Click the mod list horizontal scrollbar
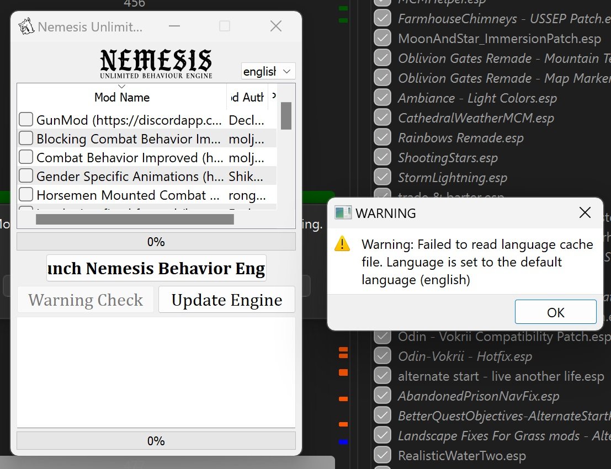Image resolution: width=611 pixels, height=469 pixels. point(135,219)
